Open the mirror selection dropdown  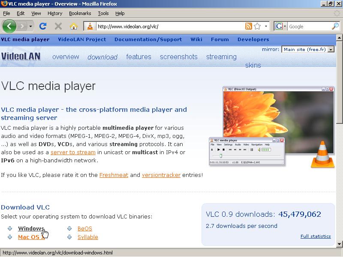(x=330, y=48)
